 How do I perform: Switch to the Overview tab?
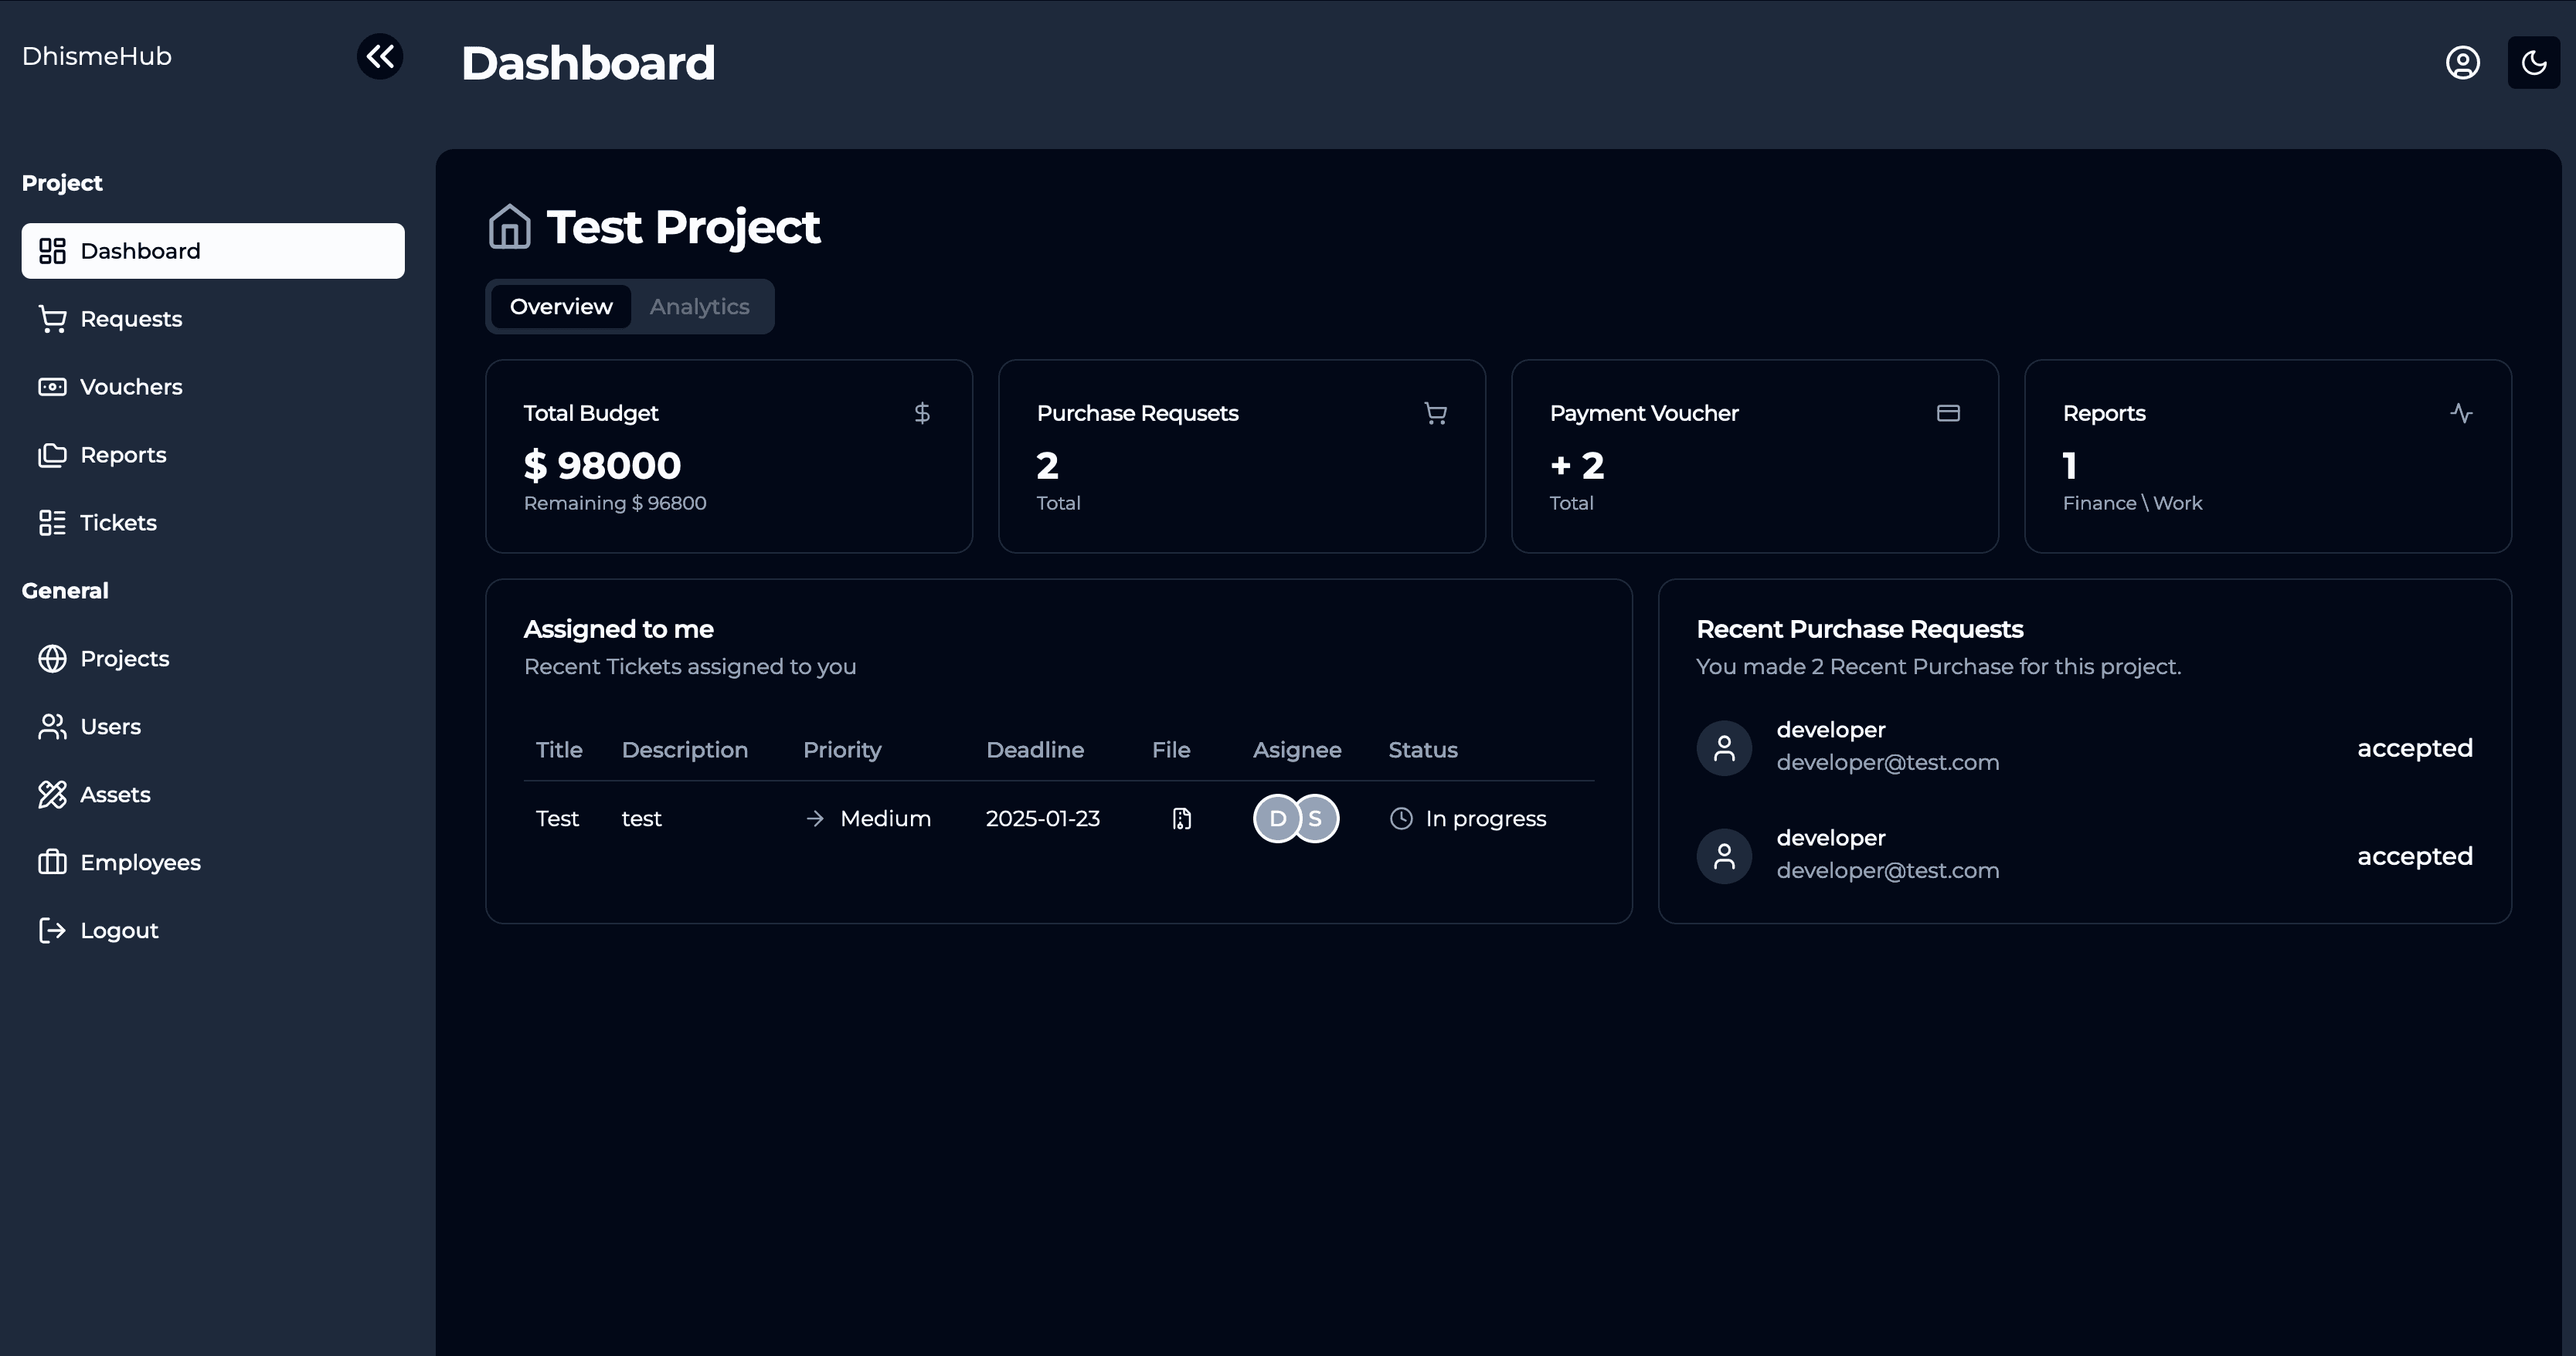(x=561, y=307)
